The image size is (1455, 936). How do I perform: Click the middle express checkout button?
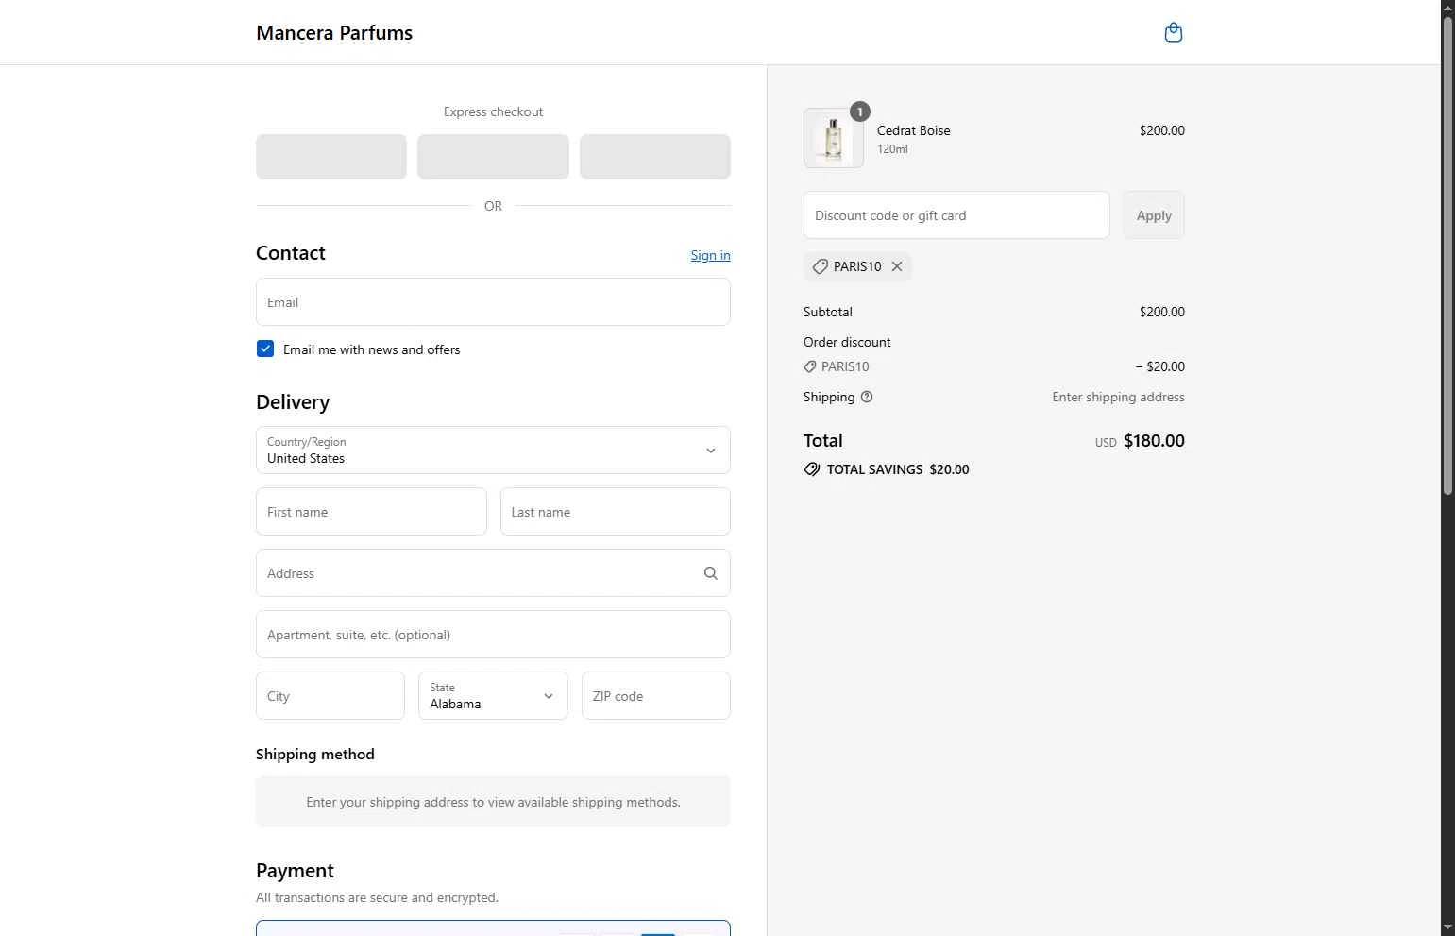pos(493,157)
